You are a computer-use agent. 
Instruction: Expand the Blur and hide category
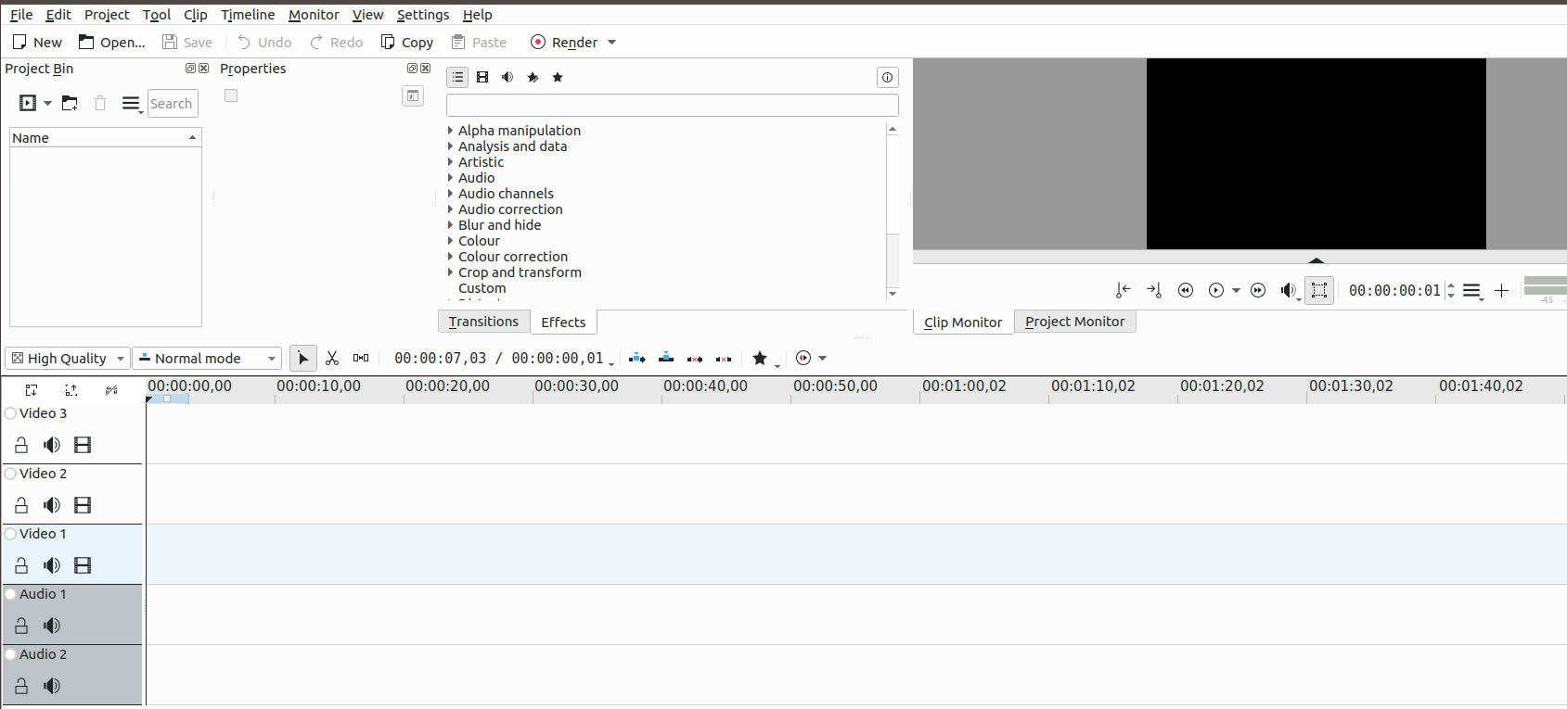coord(451,225)
